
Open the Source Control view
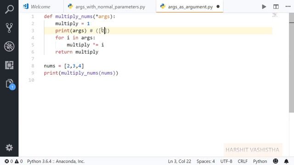tap(9, 27)
